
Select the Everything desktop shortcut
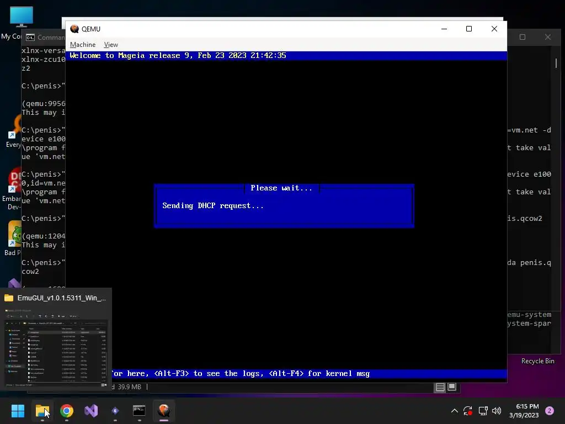(x=14, y=131)
